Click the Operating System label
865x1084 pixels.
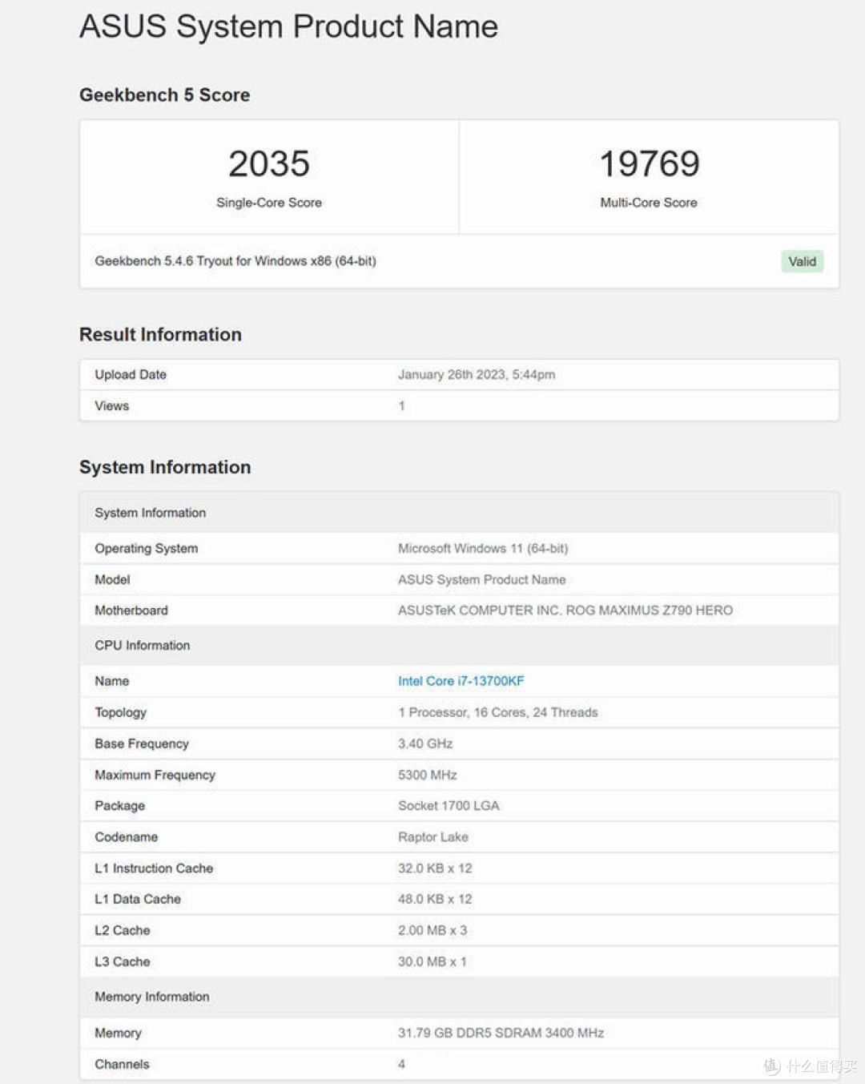click(x=147, y=549)
